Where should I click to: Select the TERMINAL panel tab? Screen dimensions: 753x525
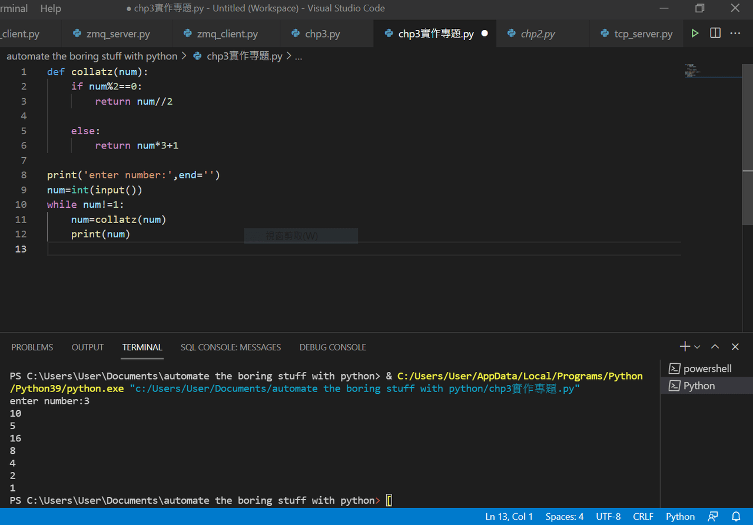142,347
